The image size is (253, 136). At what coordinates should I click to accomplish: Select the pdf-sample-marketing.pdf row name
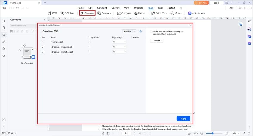pyautogui.click(x=62, y=52)
